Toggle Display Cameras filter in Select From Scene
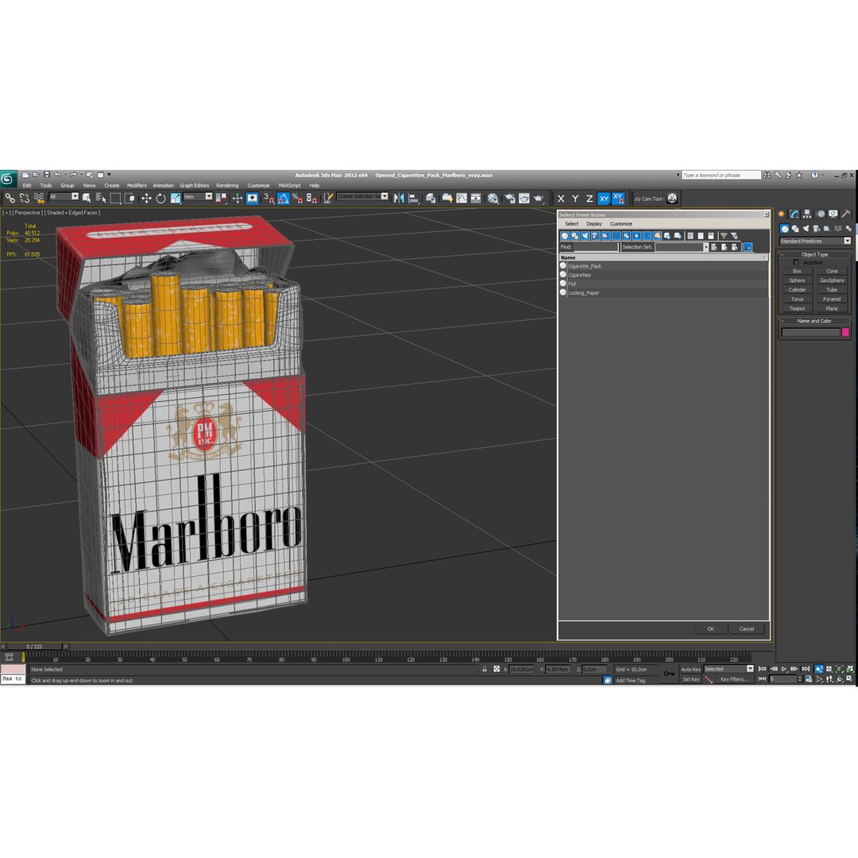 (x=595, y=236)
